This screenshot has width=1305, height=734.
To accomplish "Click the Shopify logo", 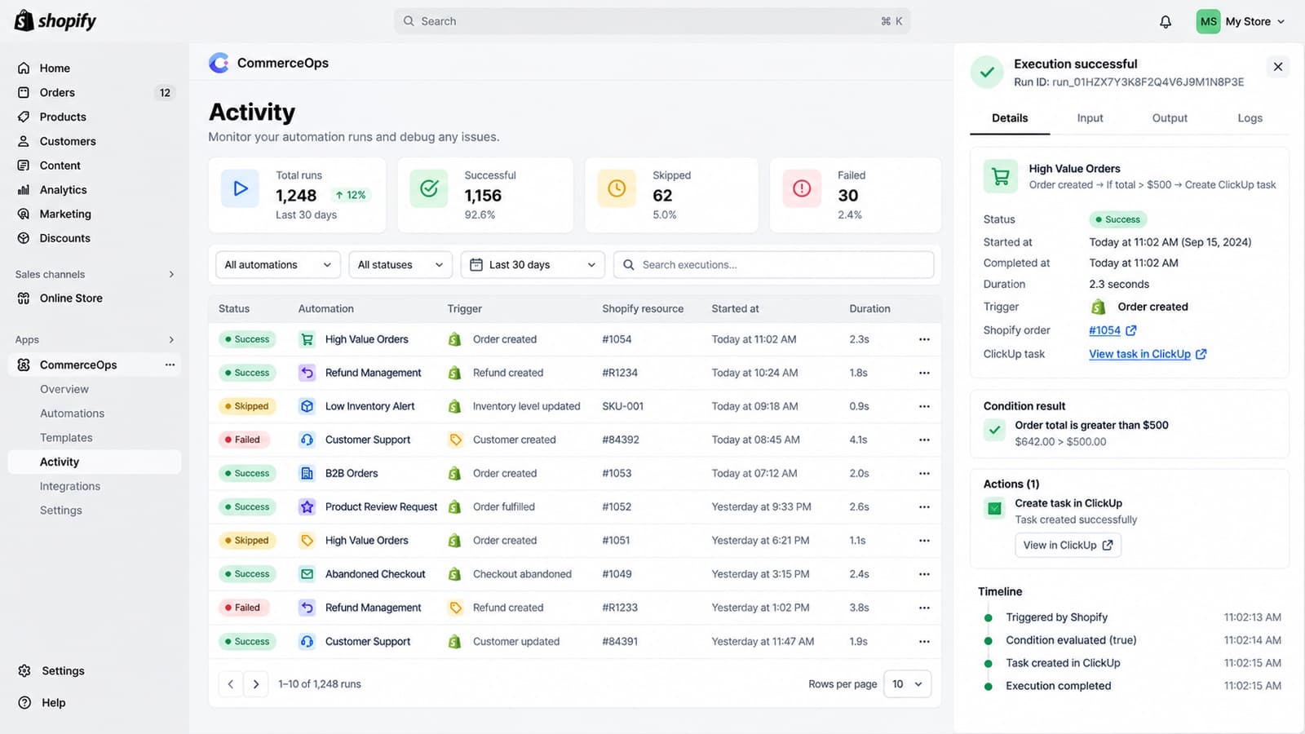I will click(55, 21).
